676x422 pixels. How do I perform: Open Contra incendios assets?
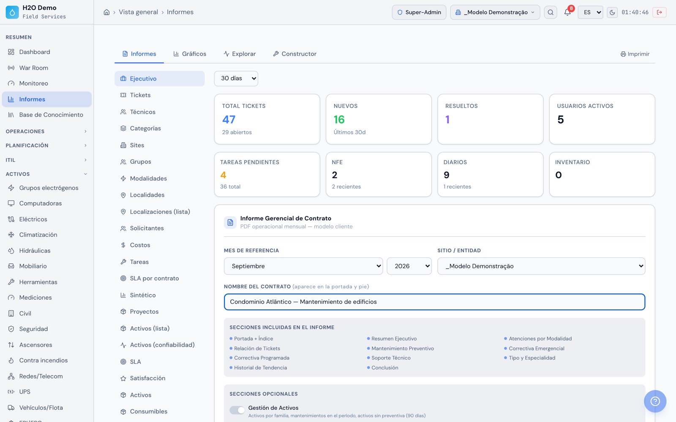pos(47,360)
